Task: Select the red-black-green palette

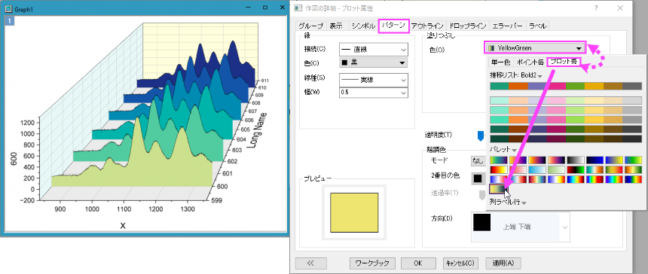Action: click(x=576, y=169)
